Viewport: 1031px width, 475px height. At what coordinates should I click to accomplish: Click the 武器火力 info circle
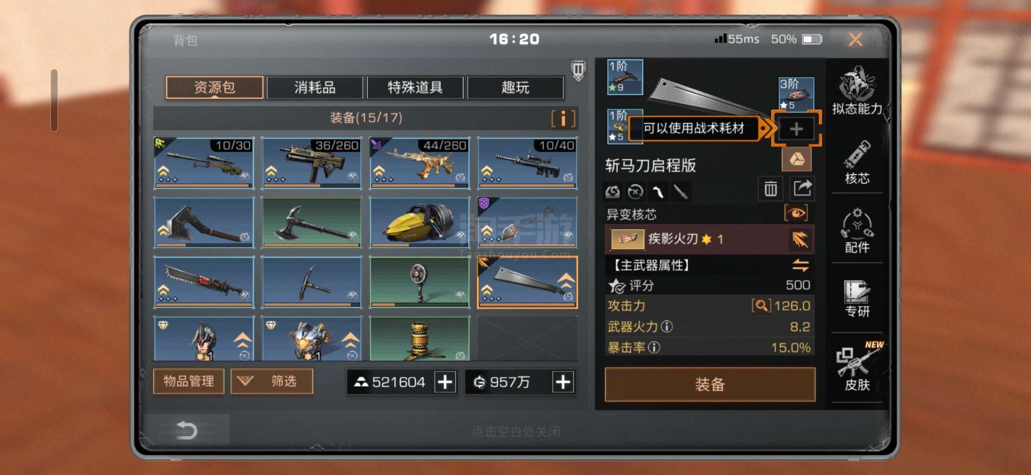[667, 327]
